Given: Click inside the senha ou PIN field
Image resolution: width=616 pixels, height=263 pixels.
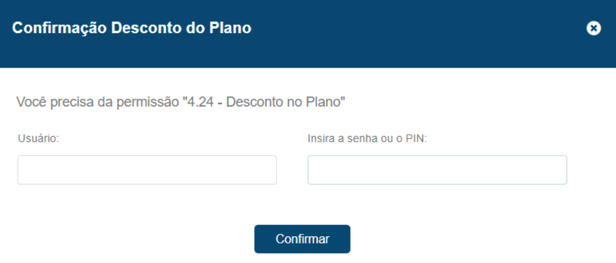Looking at the screenshot, I should [x=437, y=170].
